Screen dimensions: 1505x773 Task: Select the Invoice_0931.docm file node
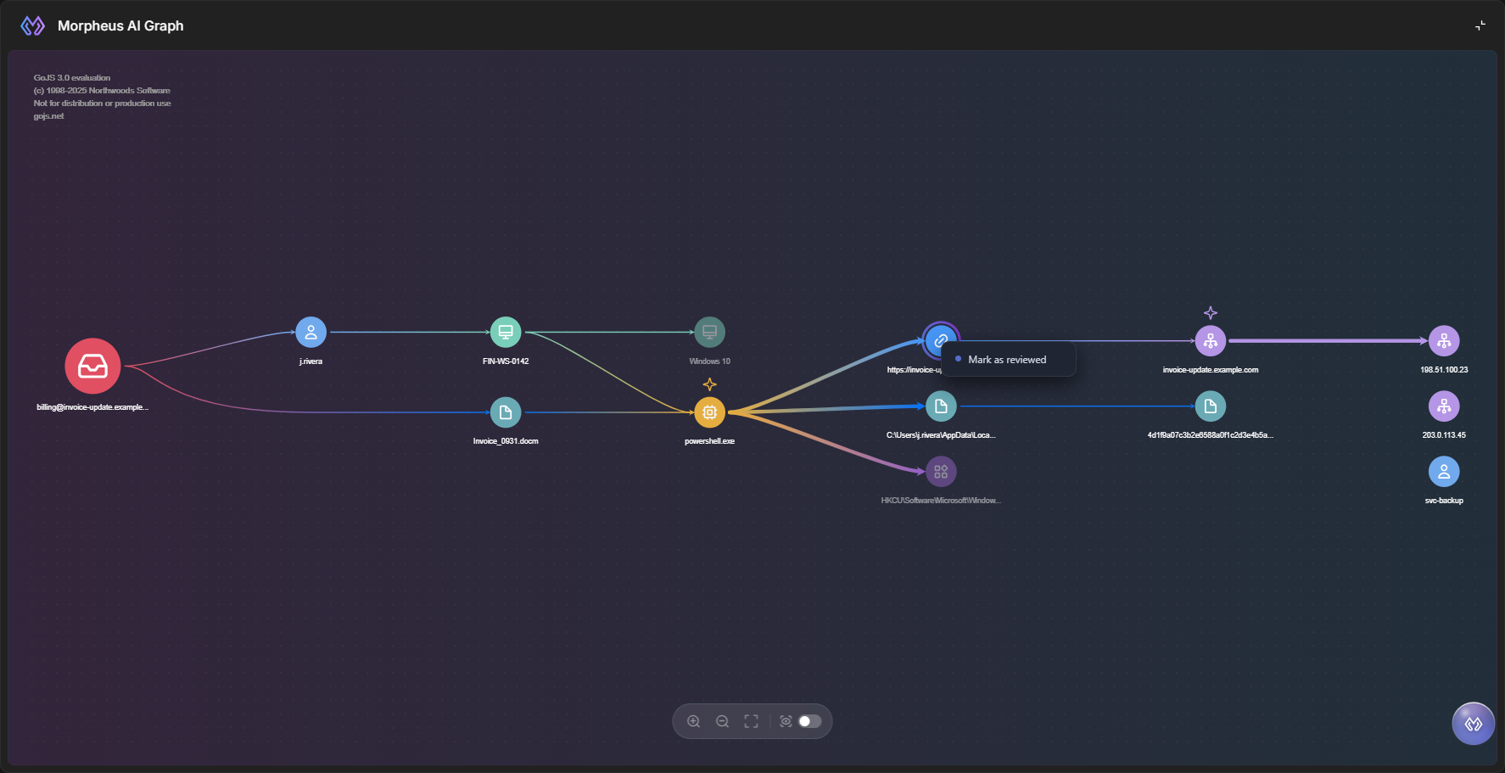coord(506,412)
